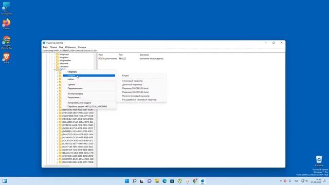Screen dimensions: 329x185
Task: Expand the bittorrent key arrow
Action: pyautogui.click(x=54, y=64)
